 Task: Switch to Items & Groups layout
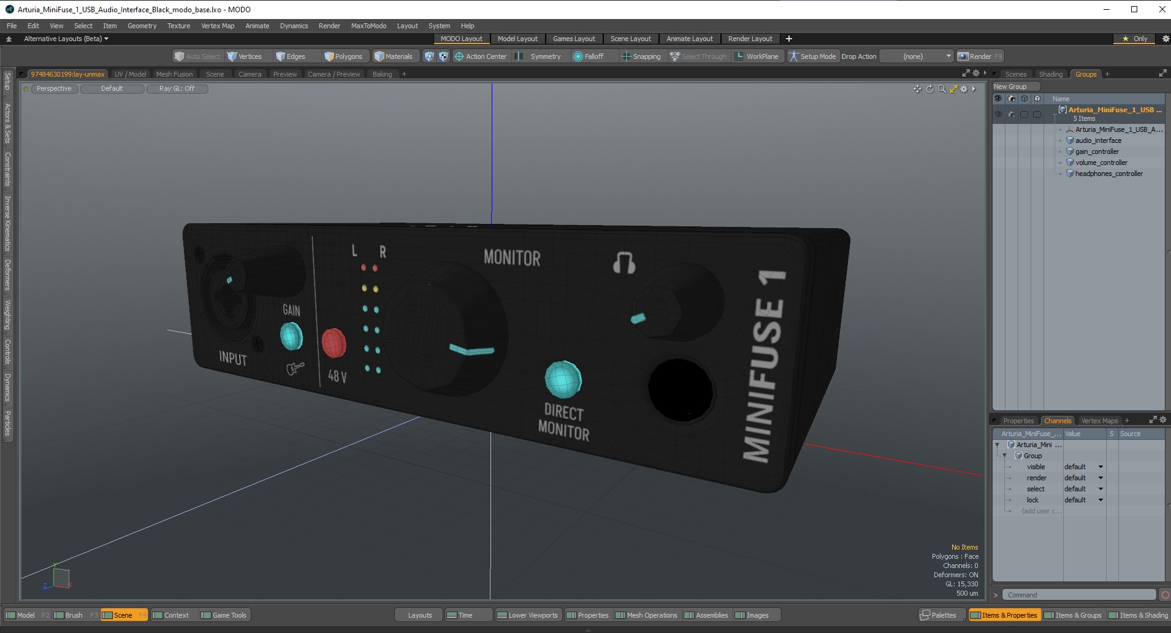tap(1072, 615)
